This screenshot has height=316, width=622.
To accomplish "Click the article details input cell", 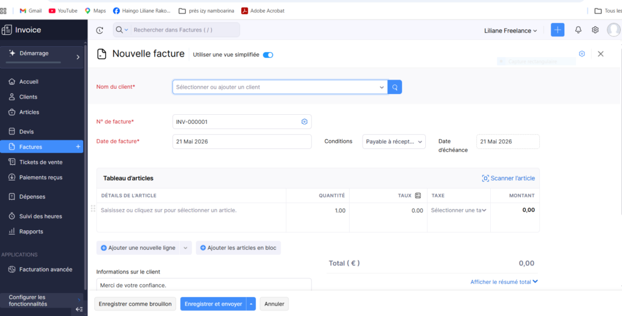I will pos(191,217).
